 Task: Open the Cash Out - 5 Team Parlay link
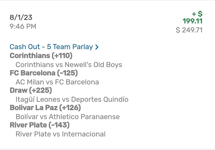[x=51, y=47]
